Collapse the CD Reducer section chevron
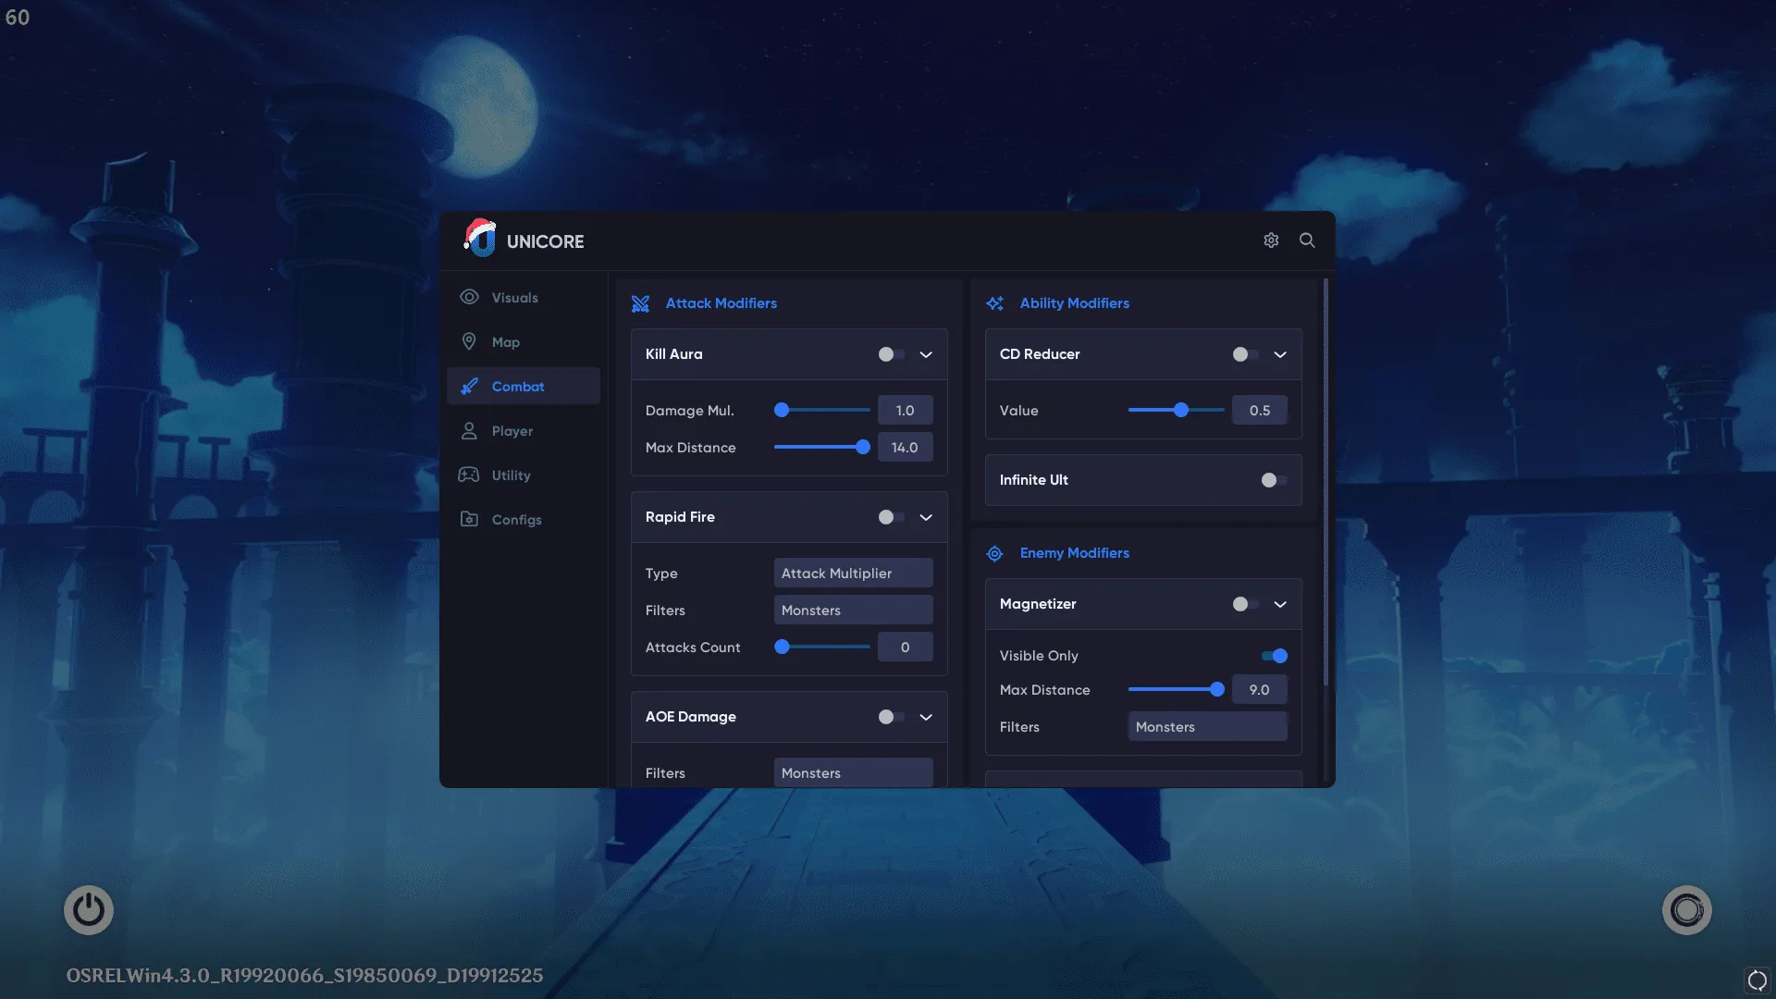1776x999 pixels. coord(1280,354)
